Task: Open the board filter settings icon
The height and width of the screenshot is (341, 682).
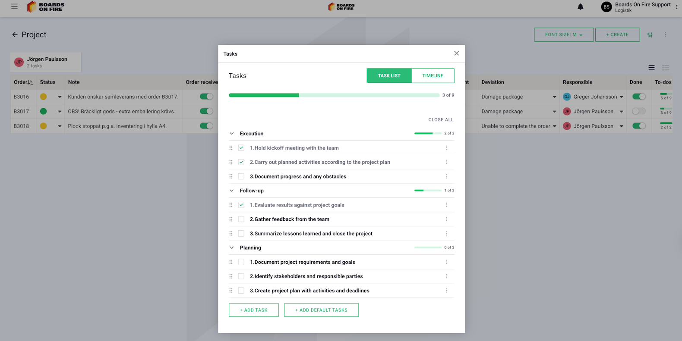Action: [x=650, y=35]
